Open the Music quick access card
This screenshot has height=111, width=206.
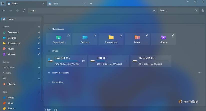click(x=137, y=39)
